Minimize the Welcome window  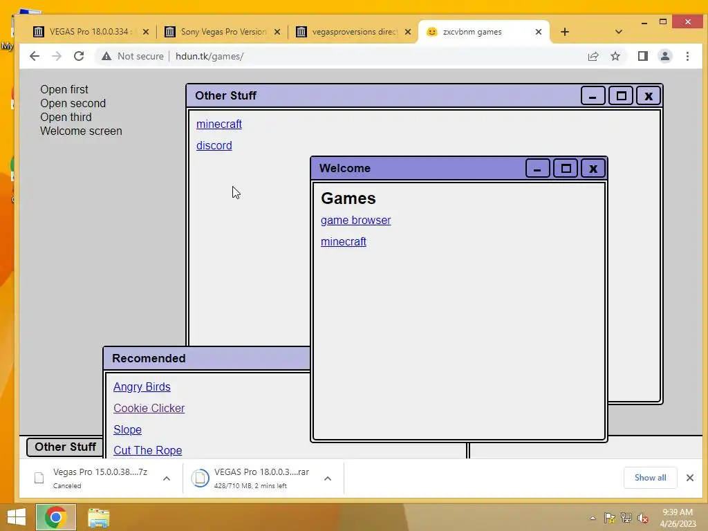pos(537,169)
